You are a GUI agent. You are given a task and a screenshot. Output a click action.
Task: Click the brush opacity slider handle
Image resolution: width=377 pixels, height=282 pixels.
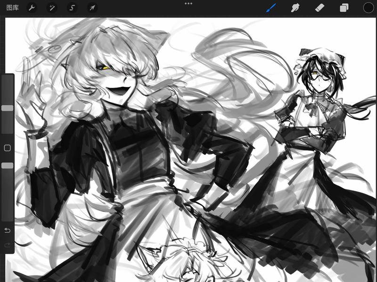(7, 165)
